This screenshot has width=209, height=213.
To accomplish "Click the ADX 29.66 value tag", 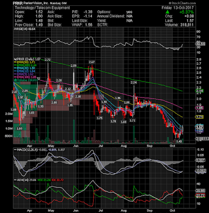I will coord(200,191).
